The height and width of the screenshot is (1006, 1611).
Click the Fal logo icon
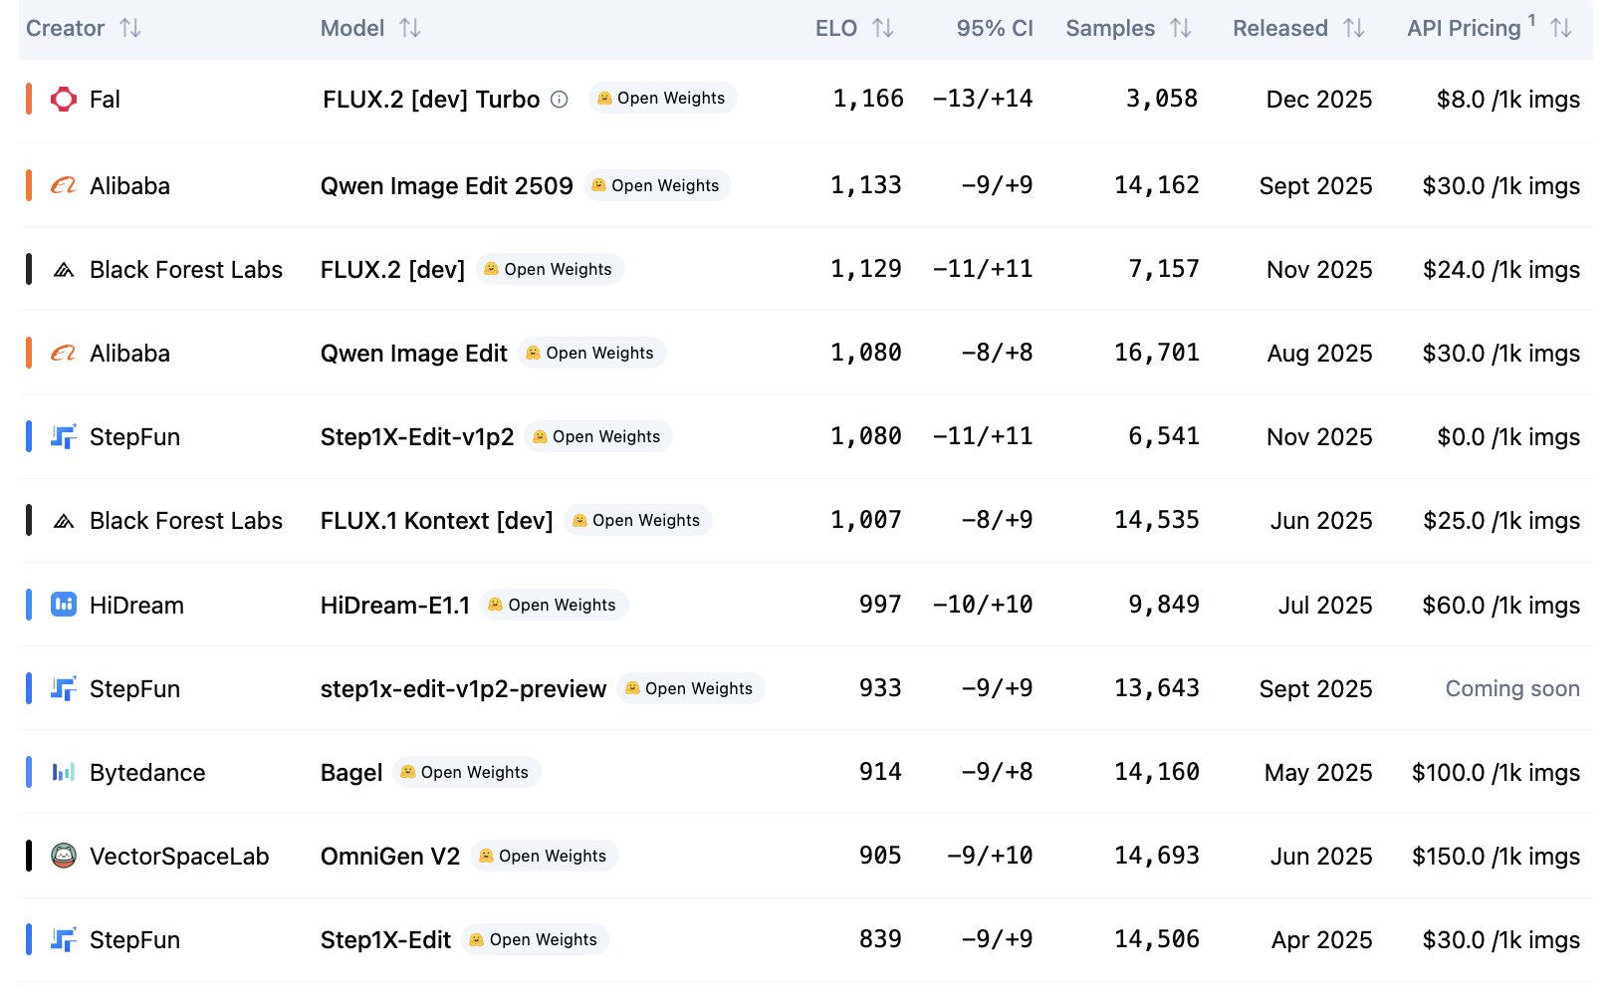pos(64,100)
